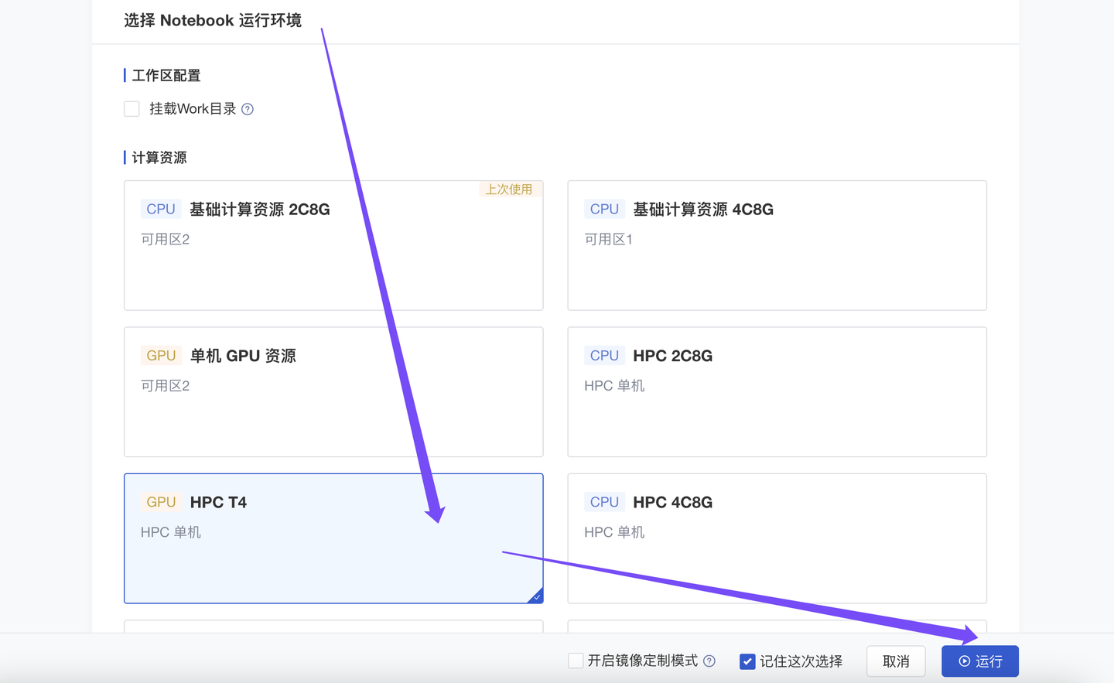The width and height of the screenshot is (1114, 683).
Task: Select the 基础计算资源 4C8G card
Action: coord(777,245)
